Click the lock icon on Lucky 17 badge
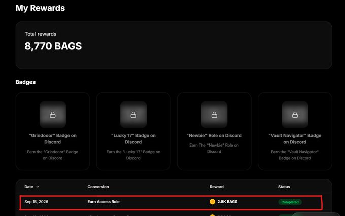 [x=133, y=115]
